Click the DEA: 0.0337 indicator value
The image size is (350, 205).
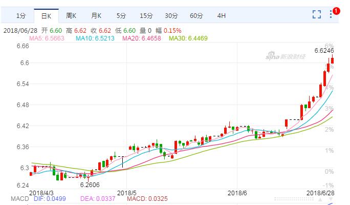coord(98,199)
